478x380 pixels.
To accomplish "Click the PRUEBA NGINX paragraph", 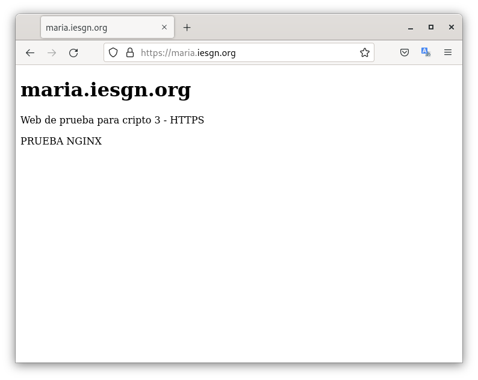I will [x=61, y=142].
